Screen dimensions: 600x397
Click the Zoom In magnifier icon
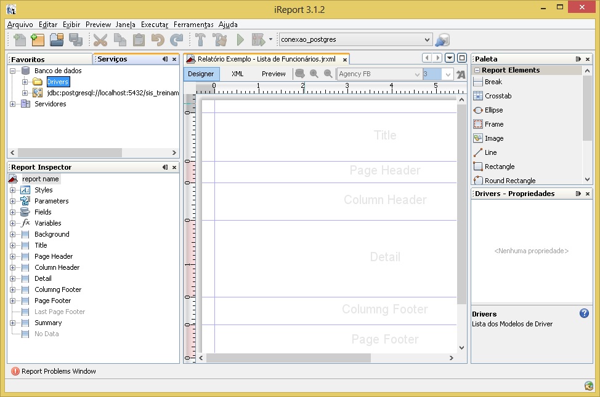[314, 74]
